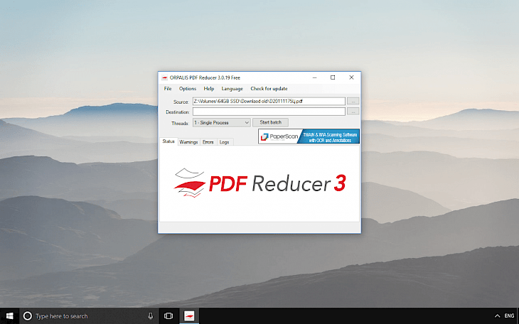This screenshot has width=519, height=324.
Task: Click the ENG language indicator
Action: pos(509,316)
